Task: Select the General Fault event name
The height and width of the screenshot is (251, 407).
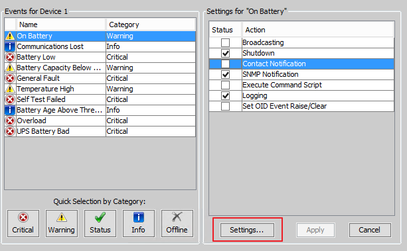Action: point(38,78)
